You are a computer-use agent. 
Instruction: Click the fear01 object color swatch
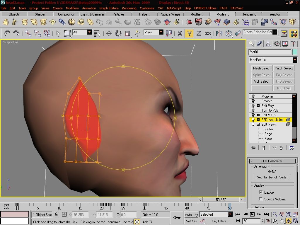click(x=295, y=52)
